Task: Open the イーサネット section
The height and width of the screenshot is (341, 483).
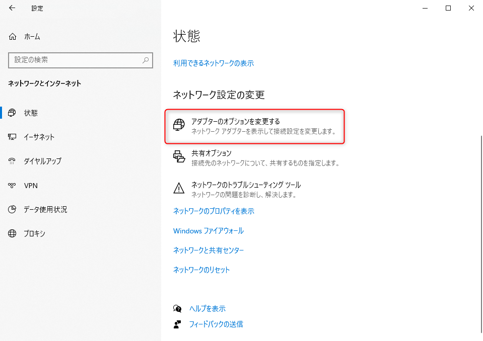Action: pyautogui.click(x=39, y=137)
